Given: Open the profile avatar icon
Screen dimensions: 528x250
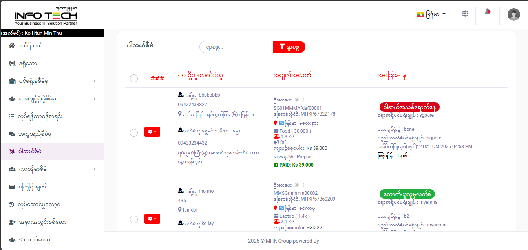Looking at the screenshot, I should (513, 14).
